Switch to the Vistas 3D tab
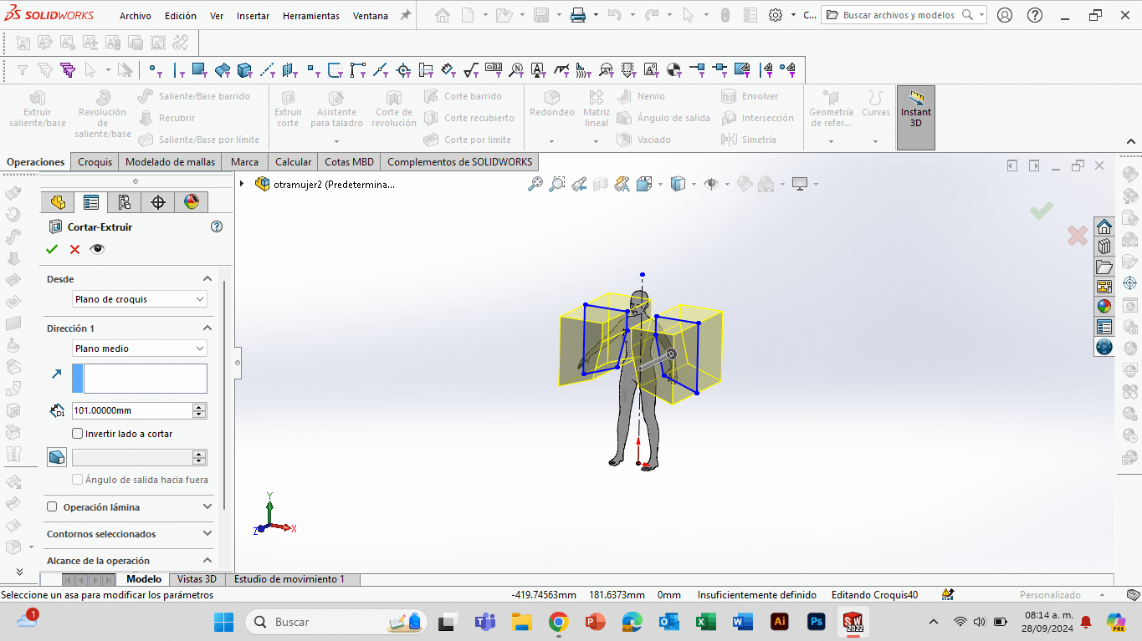Image resolution: width=1142 pixels, height=641 pixels. 197,579
